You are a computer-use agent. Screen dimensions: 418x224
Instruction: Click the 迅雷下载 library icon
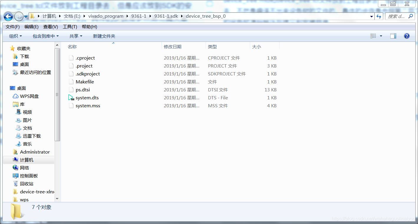point(19,136)
